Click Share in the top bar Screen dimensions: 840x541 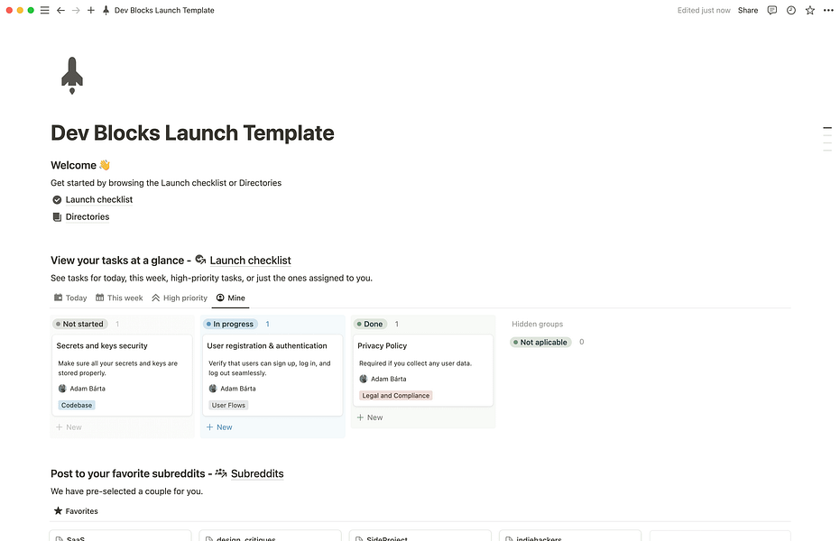tap(748, 10)
